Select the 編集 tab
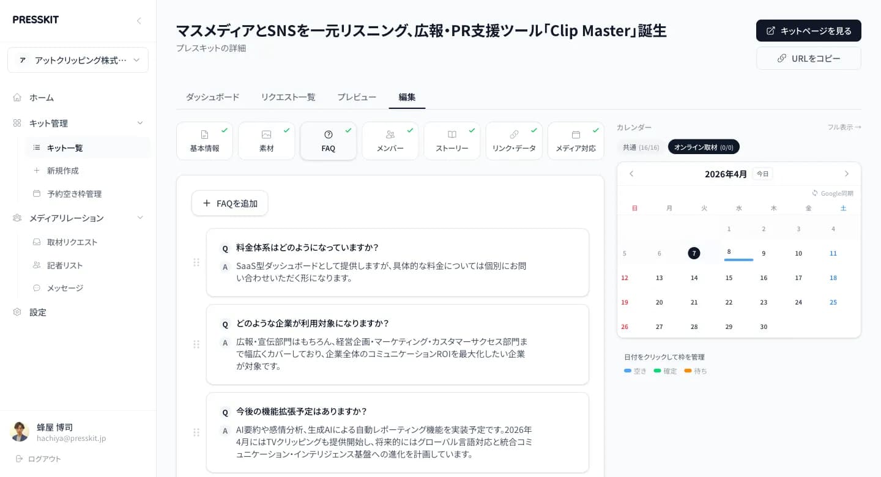The width and height of the screenshot is (881, 477). pyautogui.click(x=407, y=97)
